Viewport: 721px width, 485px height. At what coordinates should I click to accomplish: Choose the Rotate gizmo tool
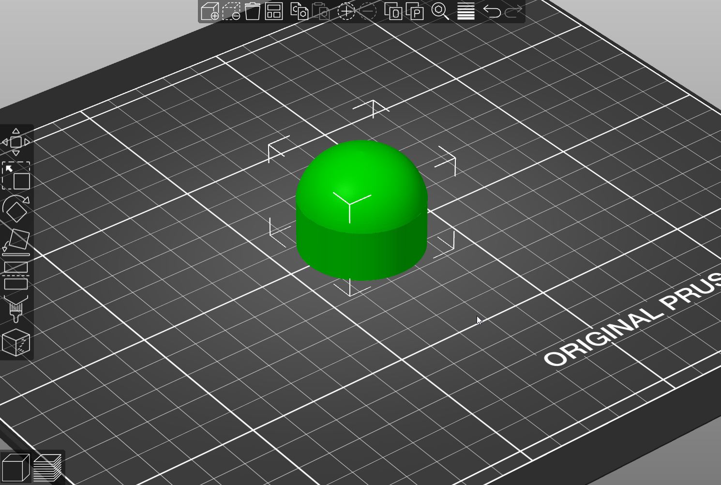click(16, 209)
